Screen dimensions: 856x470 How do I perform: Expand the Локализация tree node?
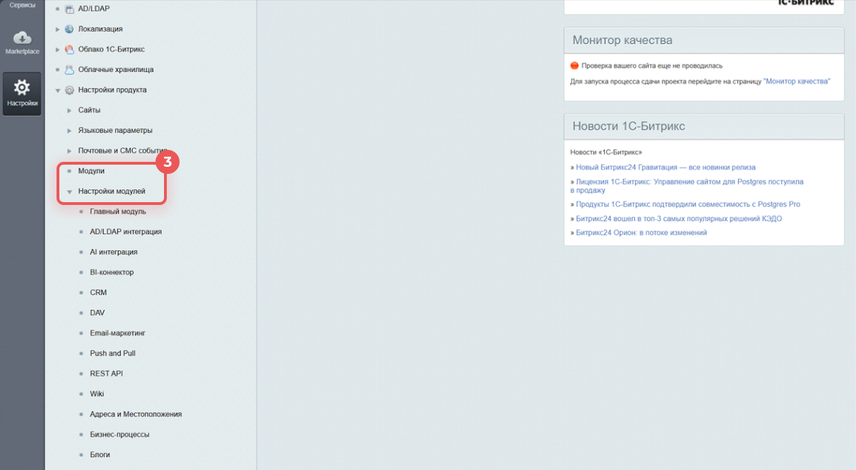58,29
